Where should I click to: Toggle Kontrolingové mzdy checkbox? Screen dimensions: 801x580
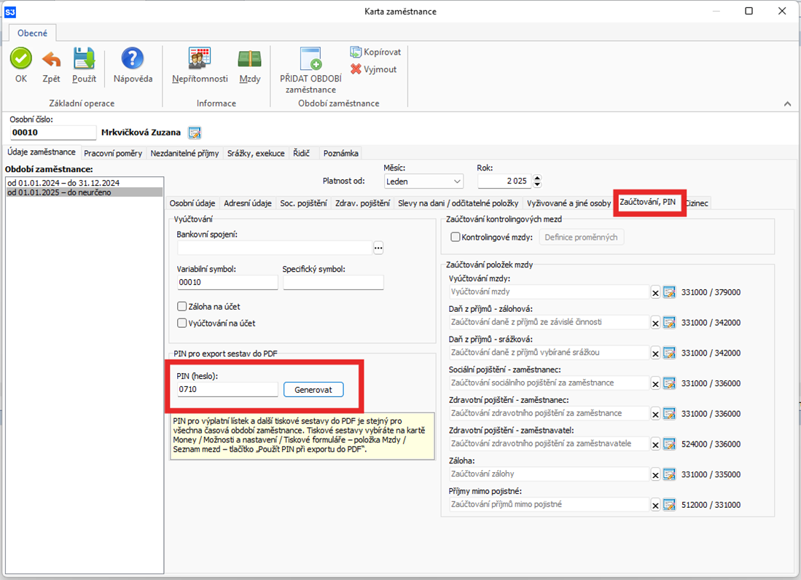[x=456, y=237]
